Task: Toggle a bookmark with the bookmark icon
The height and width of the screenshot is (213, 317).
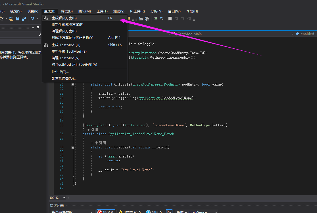Action: [170, 19]
